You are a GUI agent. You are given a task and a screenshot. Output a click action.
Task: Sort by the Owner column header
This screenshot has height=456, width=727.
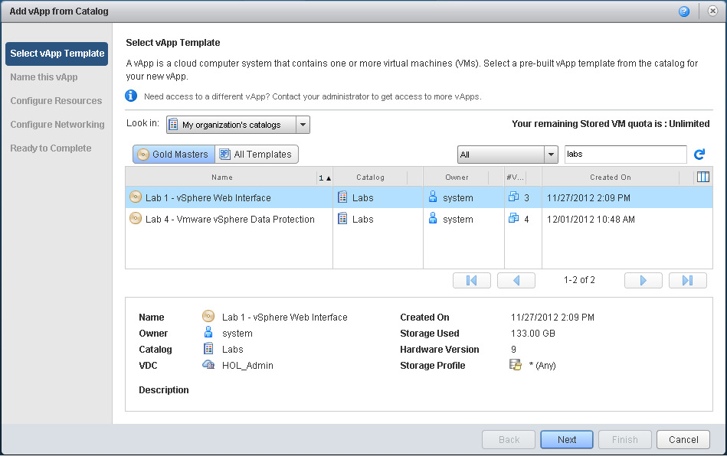point(457,178)
